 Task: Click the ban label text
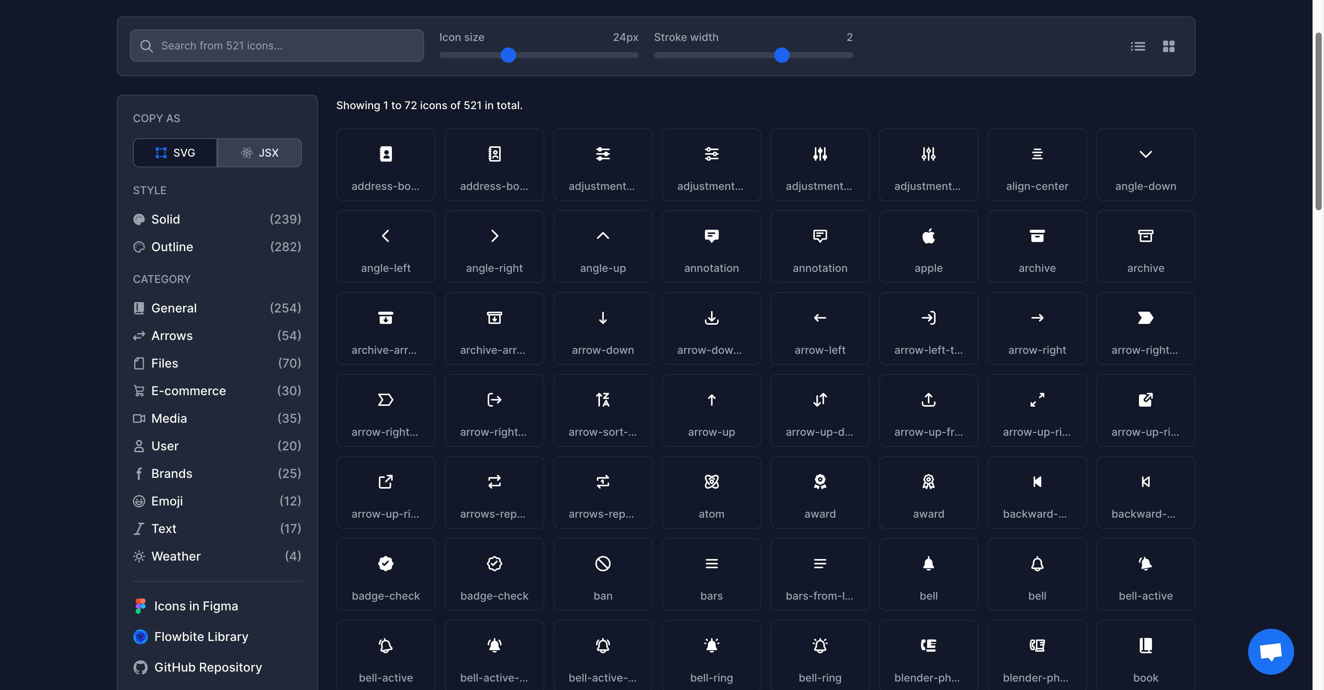pyautogui.click(x=603, y=596)
